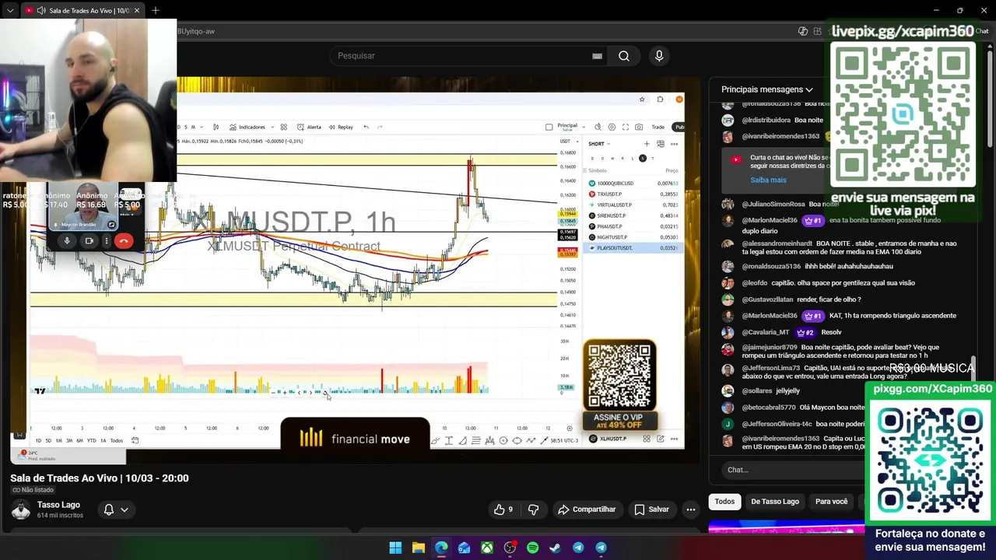Add symbol with plus icon in watchlist
996x560 pixels.
[647, 144]
